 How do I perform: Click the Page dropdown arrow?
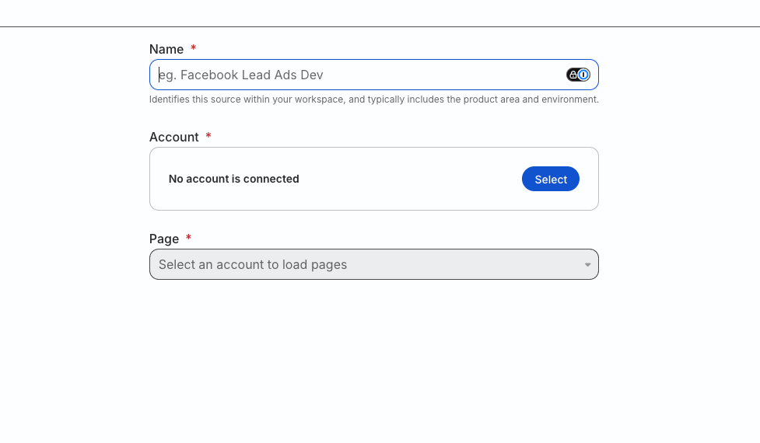point(587,265)
